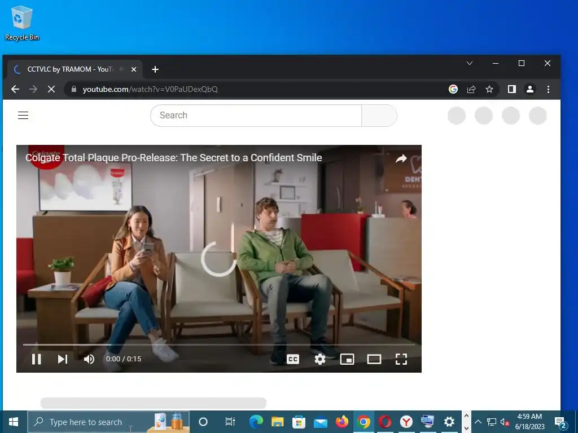Go back to the previous page

pyautogui.click(x=15, y=89)
